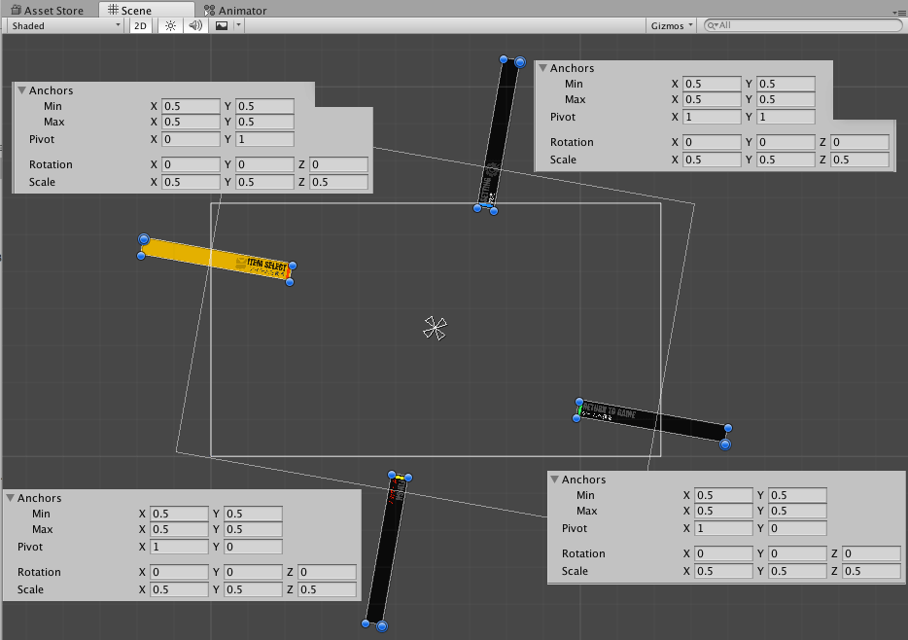Select the RETURN TO GAME bar
The height and width of the screenshot is (640, 908).
click(x=652, y=422)
